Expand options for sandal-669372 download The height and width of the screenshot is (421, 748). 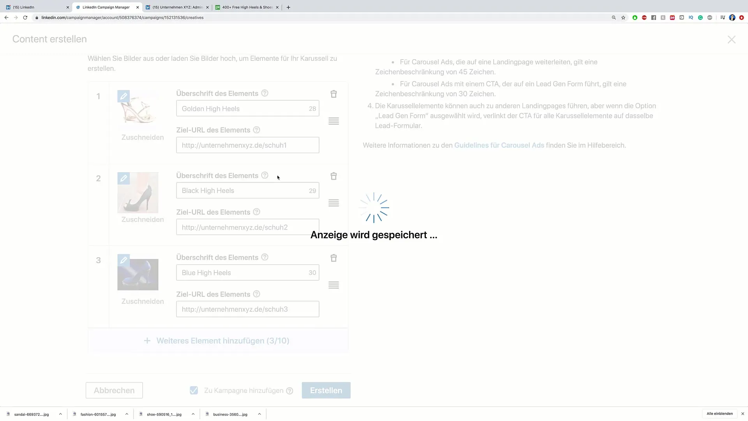60,414
